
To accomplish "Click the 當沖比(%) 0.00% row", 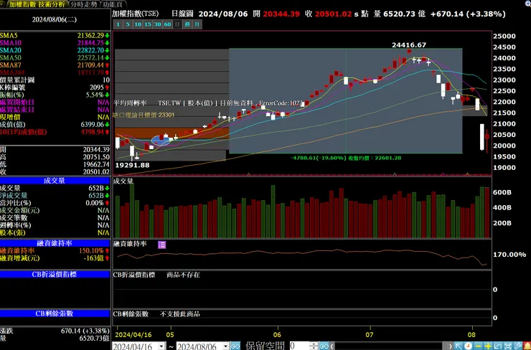I will pos(55,203).
